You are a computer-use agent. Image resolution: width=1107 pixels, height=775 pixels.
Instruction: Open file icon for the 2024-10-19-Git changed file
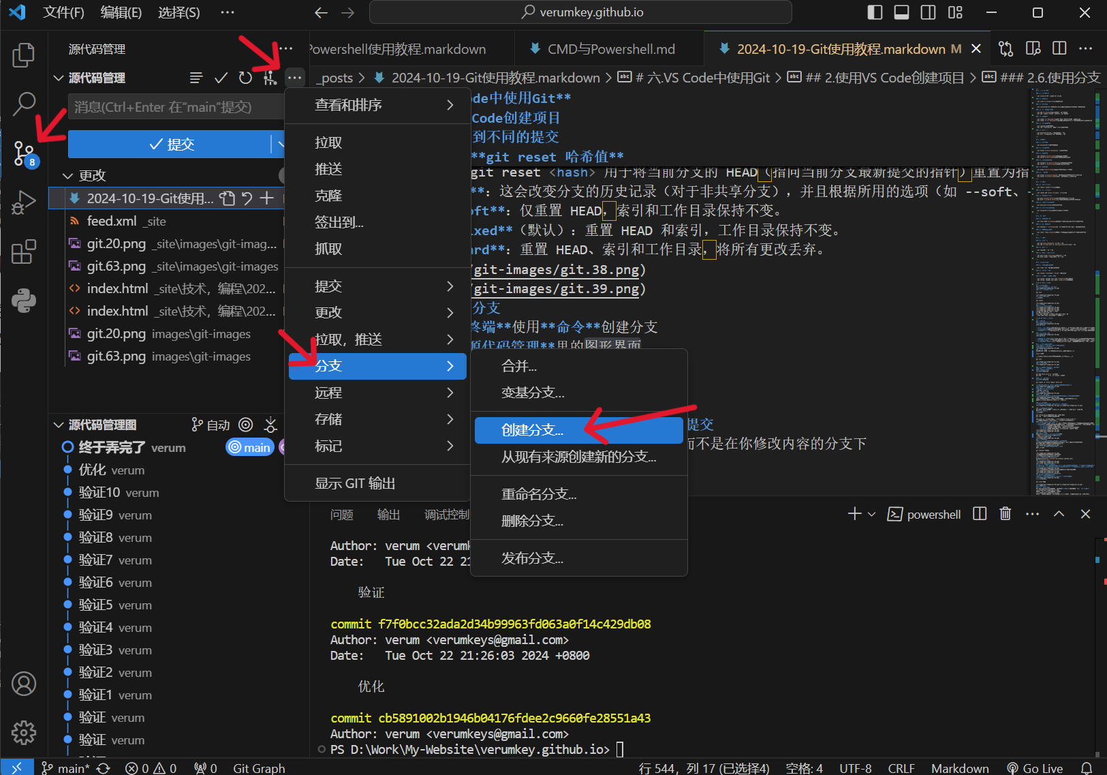(227, 198)
